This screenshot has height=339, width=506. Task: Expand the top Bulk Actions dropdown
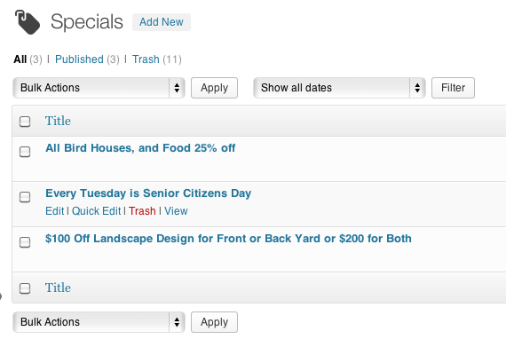[99, 88]
